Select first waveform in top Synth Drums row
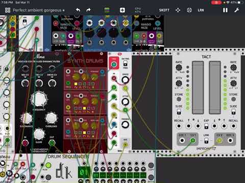This screenshot has height=183, width=245. pos(76,84)
